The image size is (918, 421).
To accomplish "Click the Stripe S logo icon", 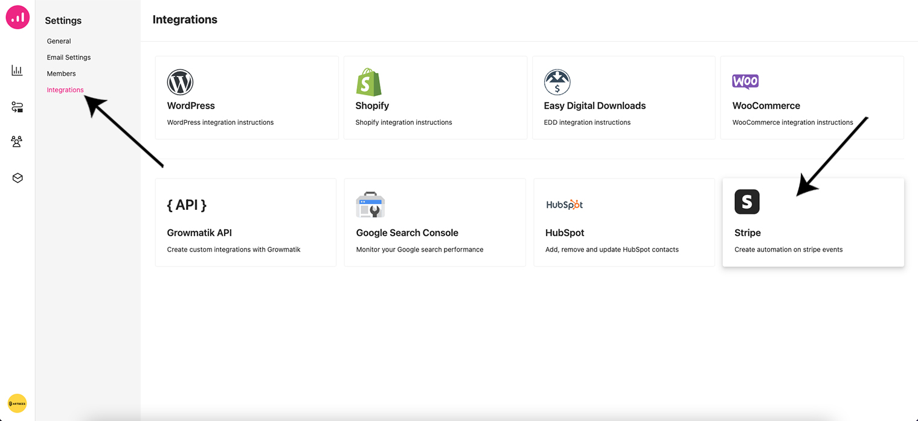I will [x=747, y=201].
